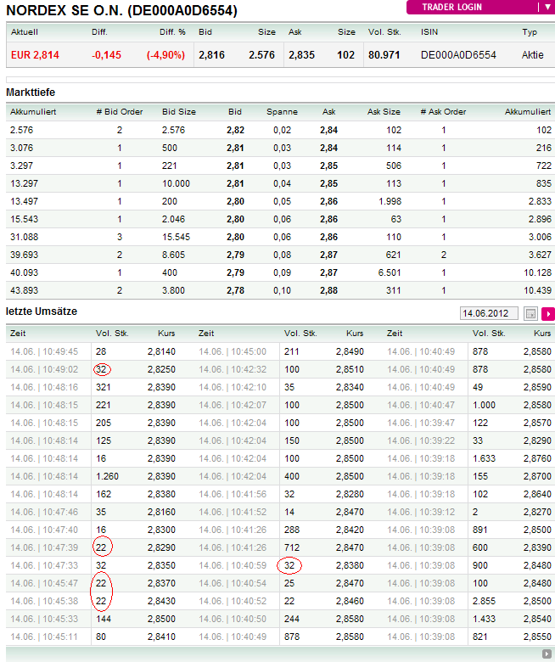Image resolution: width=555 pixels, height=662 pixels.
Task: Click the trade price 2,8140
Action: (161, 351)
